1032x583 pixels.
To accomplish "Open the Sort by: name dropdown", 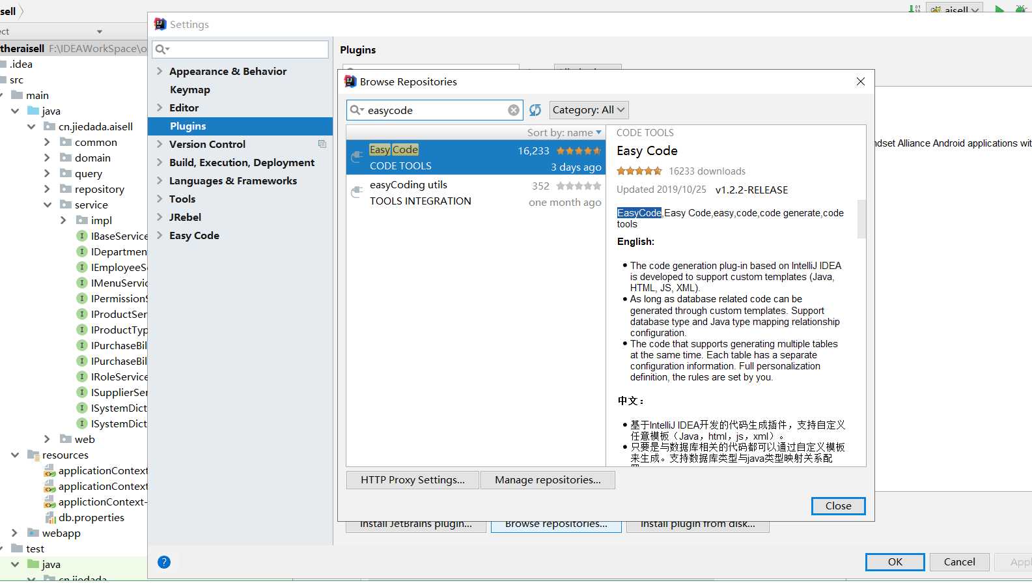I will click(565, 132).
